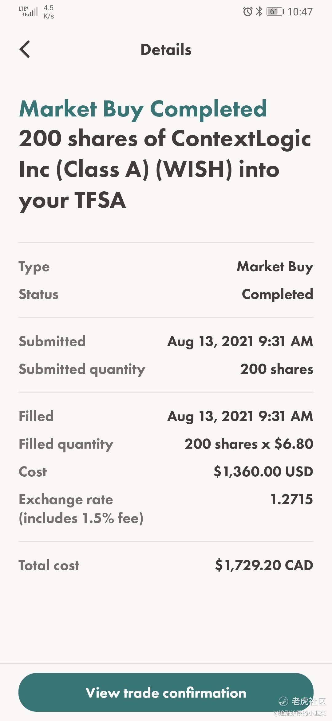Viewport: 332px width, 721px height.
Task: Tap the Details page title
Action: 166,50
